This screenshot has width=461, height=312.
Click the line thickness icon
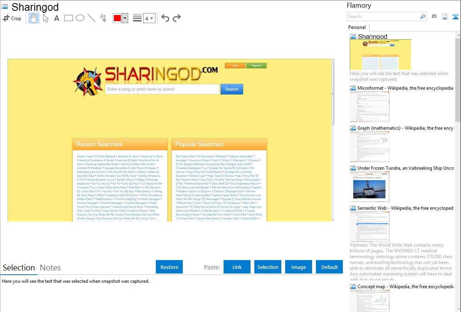point(137,18)
